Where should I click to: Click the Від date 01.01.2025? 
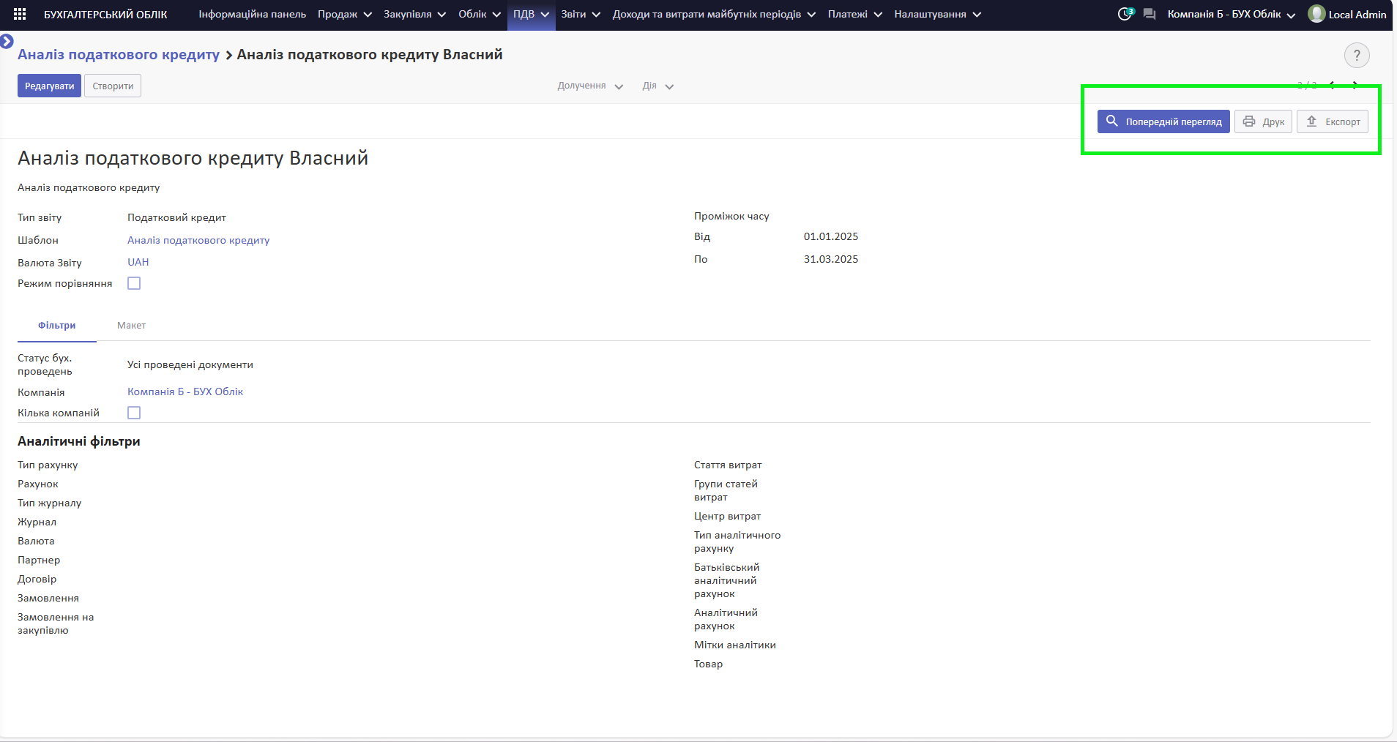[831, 236]
